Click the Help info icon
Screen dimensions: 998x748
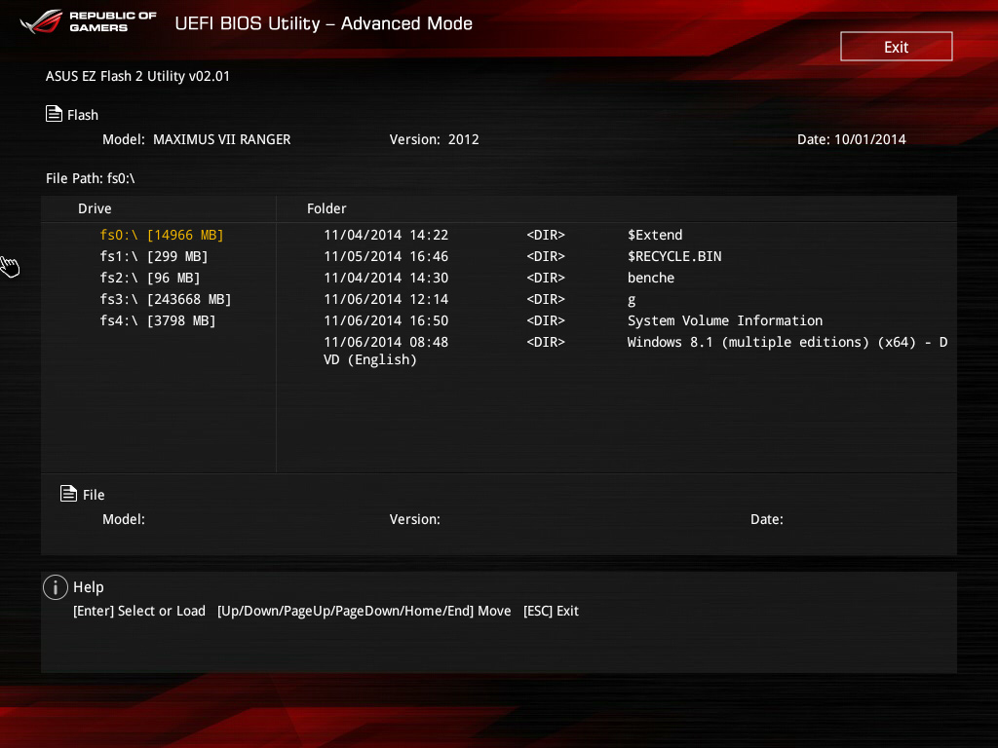(56, 587)
